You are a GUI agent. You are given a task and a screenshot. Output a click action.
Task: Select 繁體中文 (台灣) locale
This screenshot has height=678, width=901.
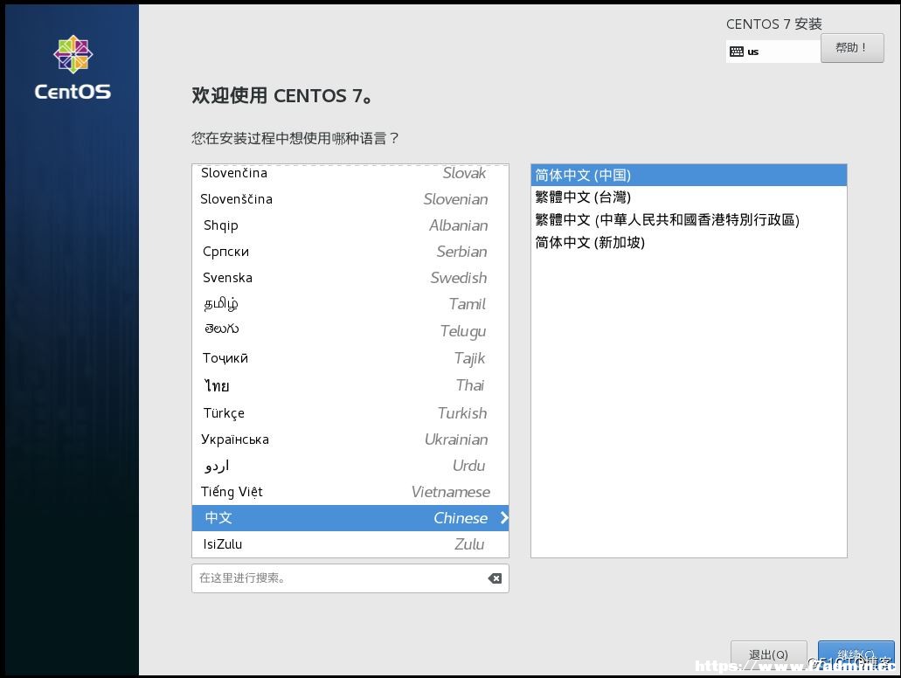pos(689,197)
